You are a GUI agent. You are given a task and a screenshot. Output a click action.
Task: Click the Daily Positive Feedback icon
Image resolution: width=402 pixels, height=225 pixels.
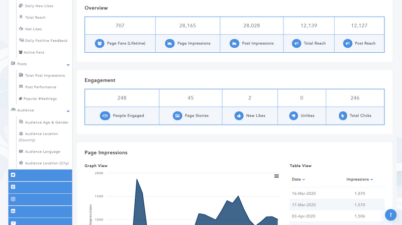[21, 40]
